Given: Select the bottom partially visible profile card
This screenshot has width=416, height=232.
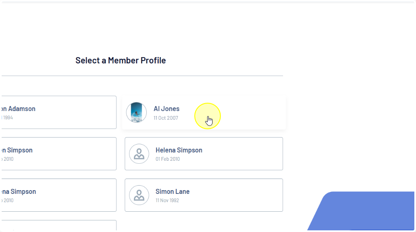Looking at the screenshot, I should point(58,226).
